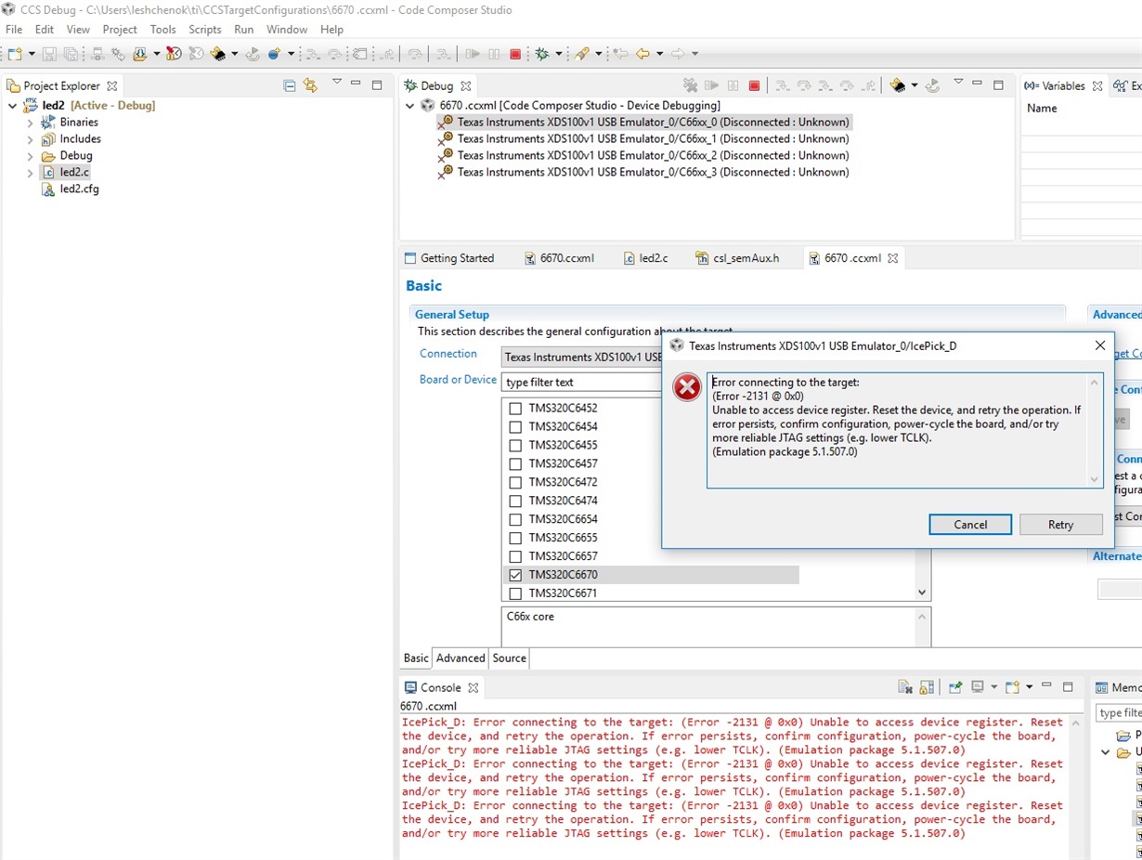1142x860 pixels.
Task: Click the Save icon in main toolbar
Action: point(49,54)
